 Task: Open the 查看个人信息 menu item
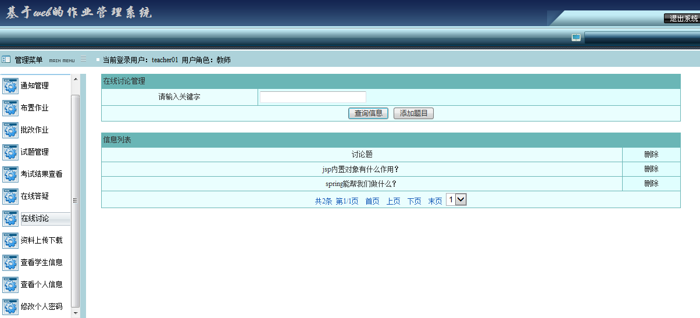point(41,285)
